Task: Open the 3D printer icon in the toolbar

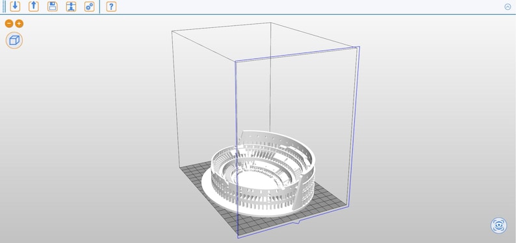Action: [71, 6]
